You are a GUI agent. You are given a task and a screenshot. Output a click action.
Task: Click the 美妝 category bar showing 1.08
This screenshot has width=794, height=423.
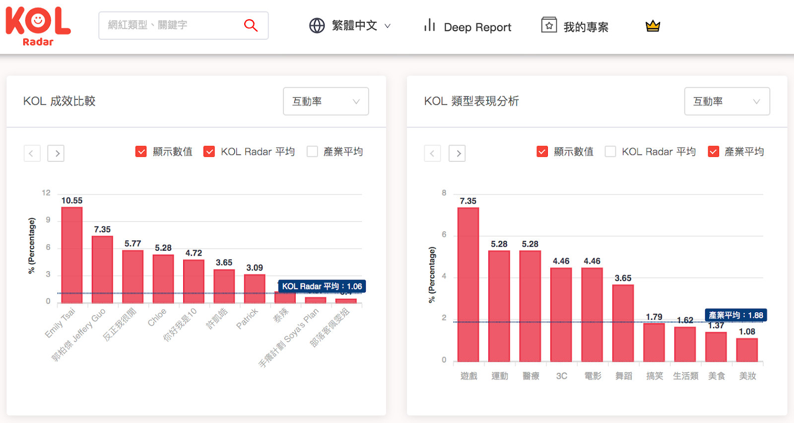[747, 350]
